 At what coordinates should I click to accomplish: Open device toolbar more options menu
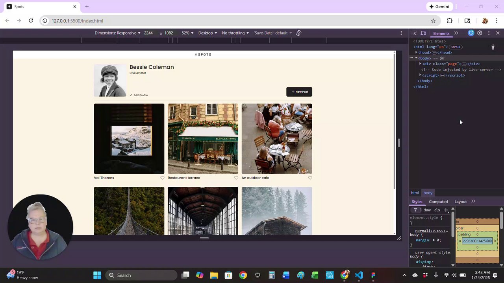(401, 33)
